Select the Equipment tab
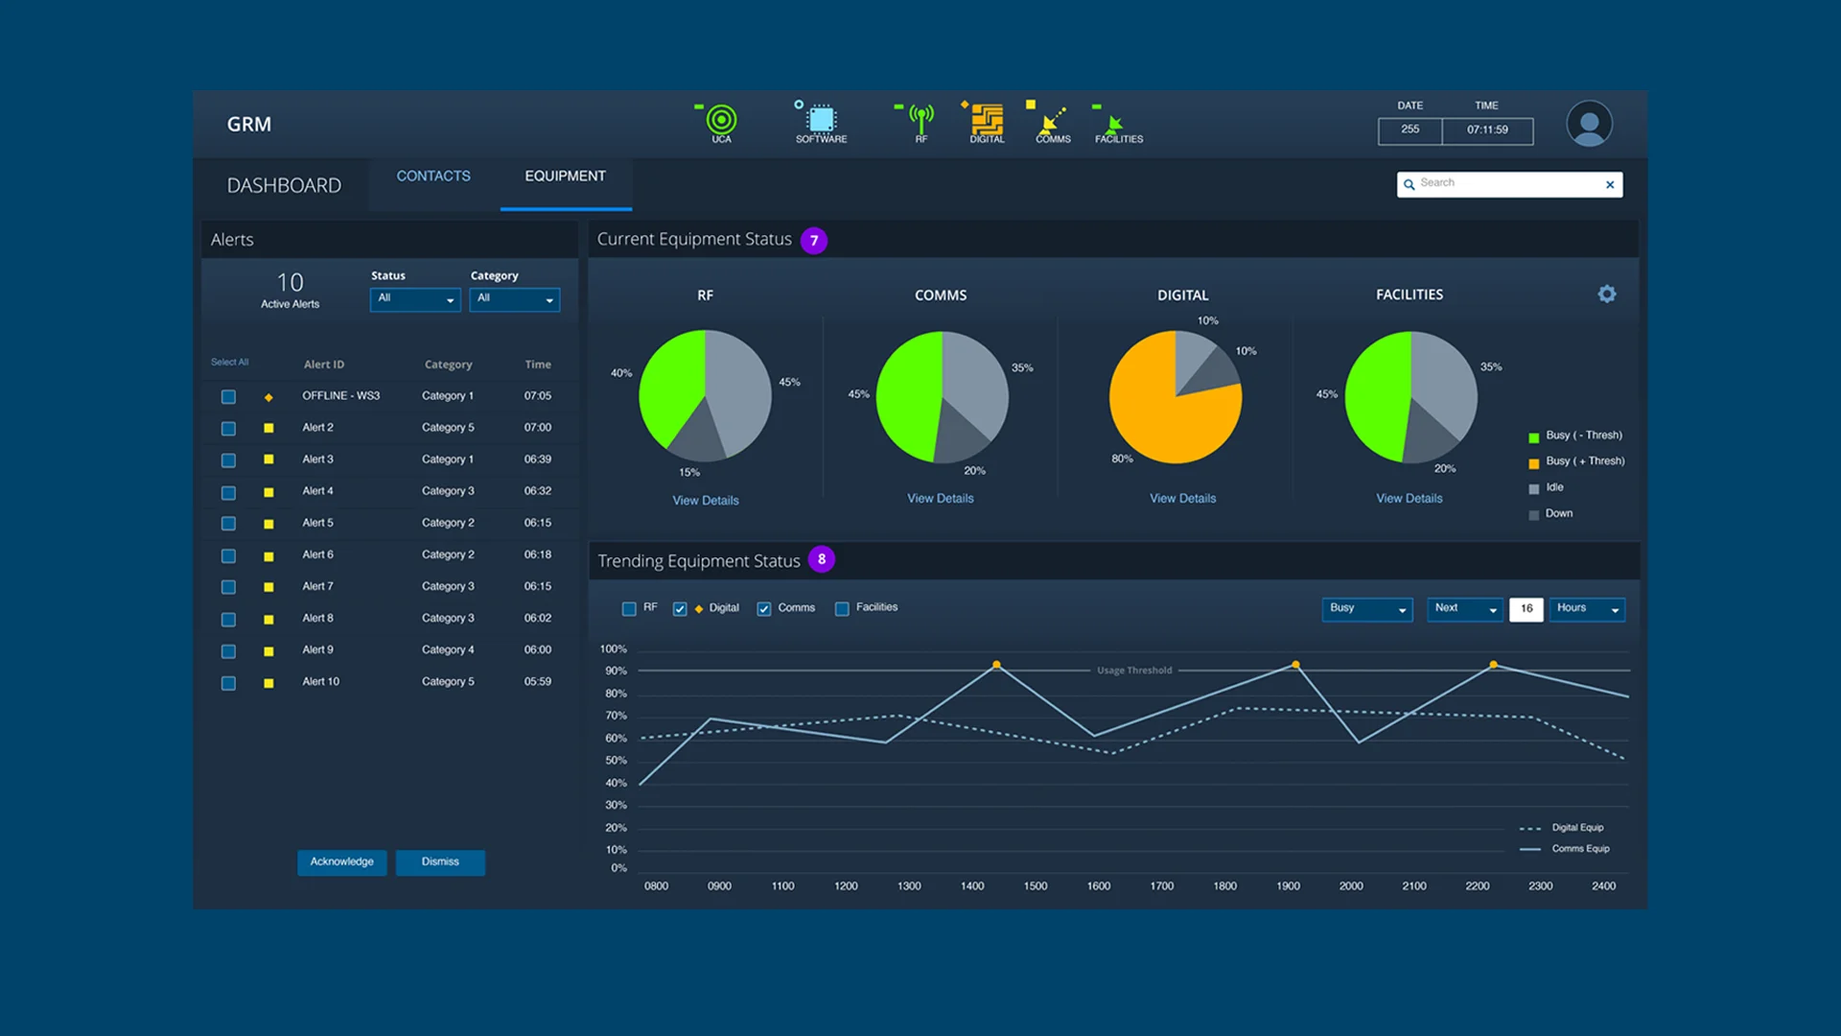 pos(565,177)
